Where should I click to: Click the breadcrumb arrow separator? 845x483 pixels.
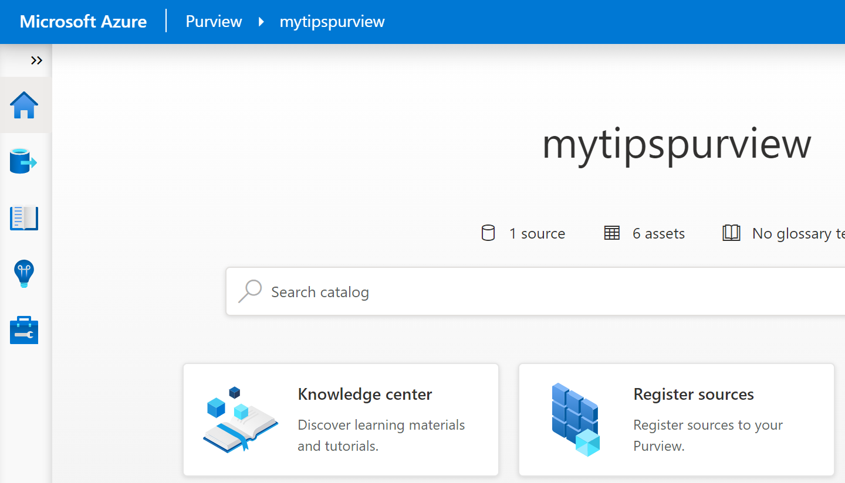coord(261,22)
